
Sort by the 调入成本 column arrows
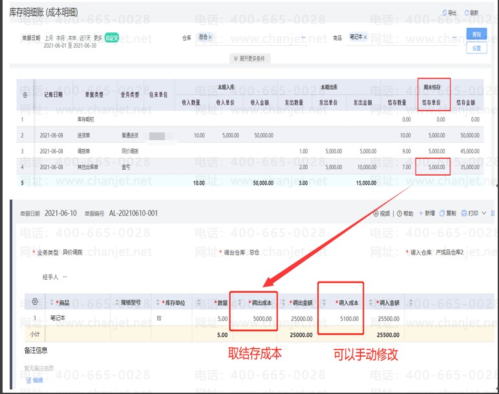pos(324,302)
